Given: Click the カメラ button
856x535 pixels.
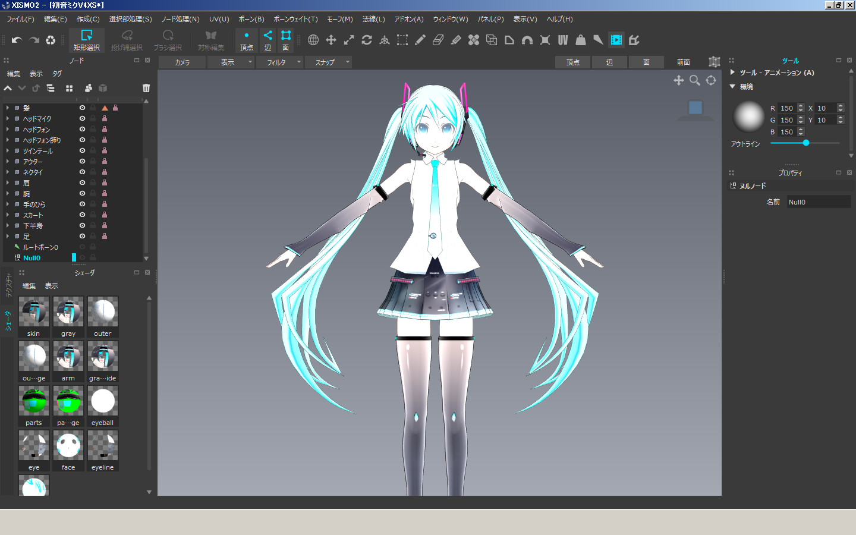Looking at the screenshot, I should 182,62.
